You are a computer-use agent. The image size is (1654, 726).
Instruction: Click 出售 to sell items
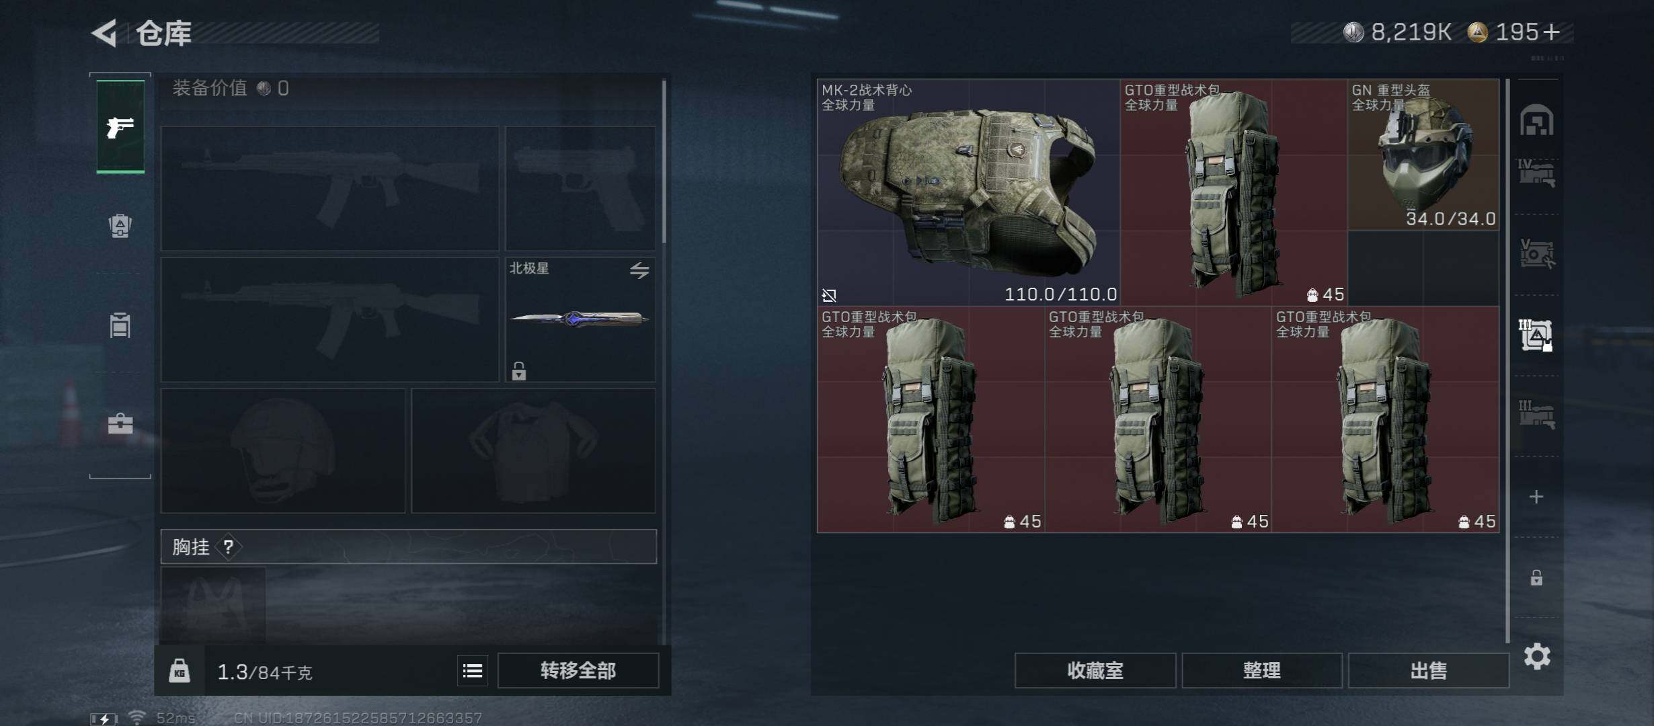tap(1429, 670)
